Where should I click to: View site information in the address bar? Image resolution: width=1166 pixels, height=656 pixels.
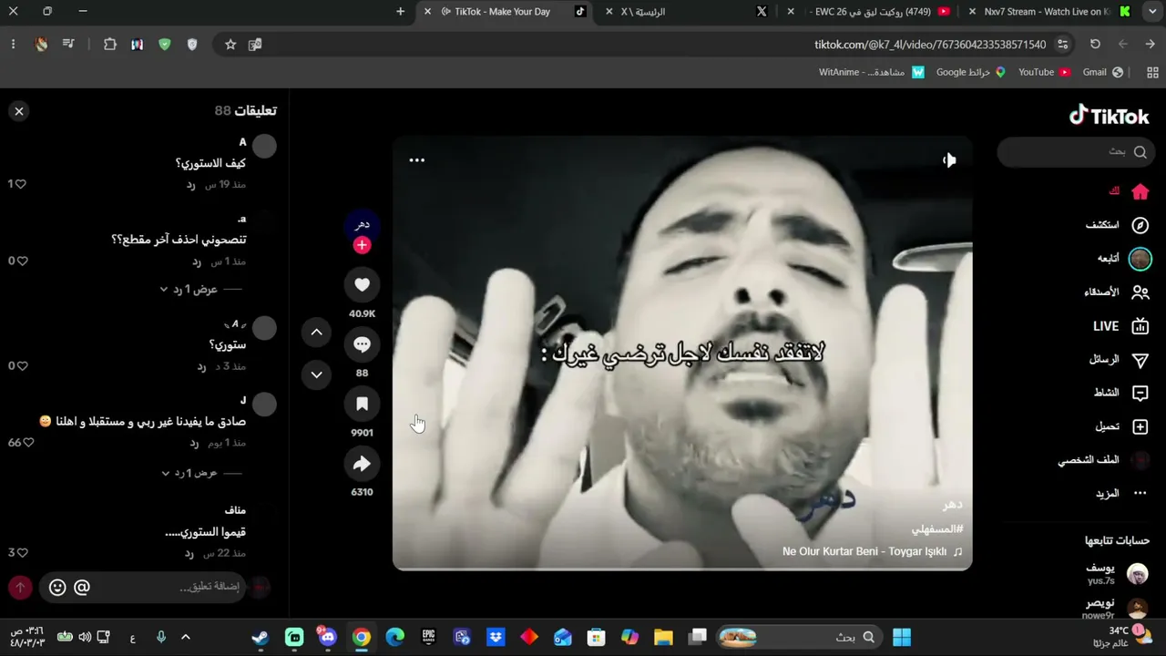tap(1062, 44)
